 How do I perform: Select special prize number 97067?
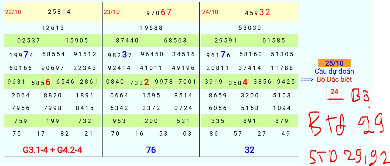click(159, 12)
